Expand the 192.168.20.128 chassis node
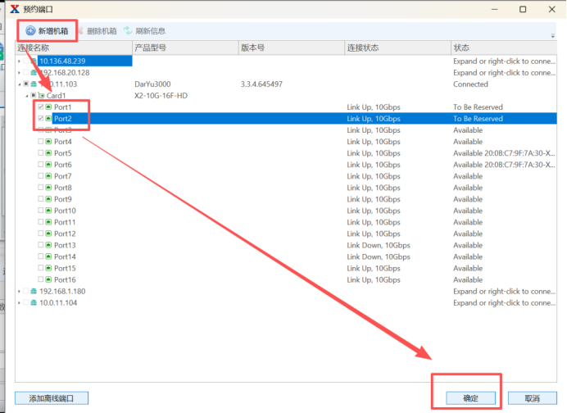This screenshot has width=567, height=413. click(19, 73)
